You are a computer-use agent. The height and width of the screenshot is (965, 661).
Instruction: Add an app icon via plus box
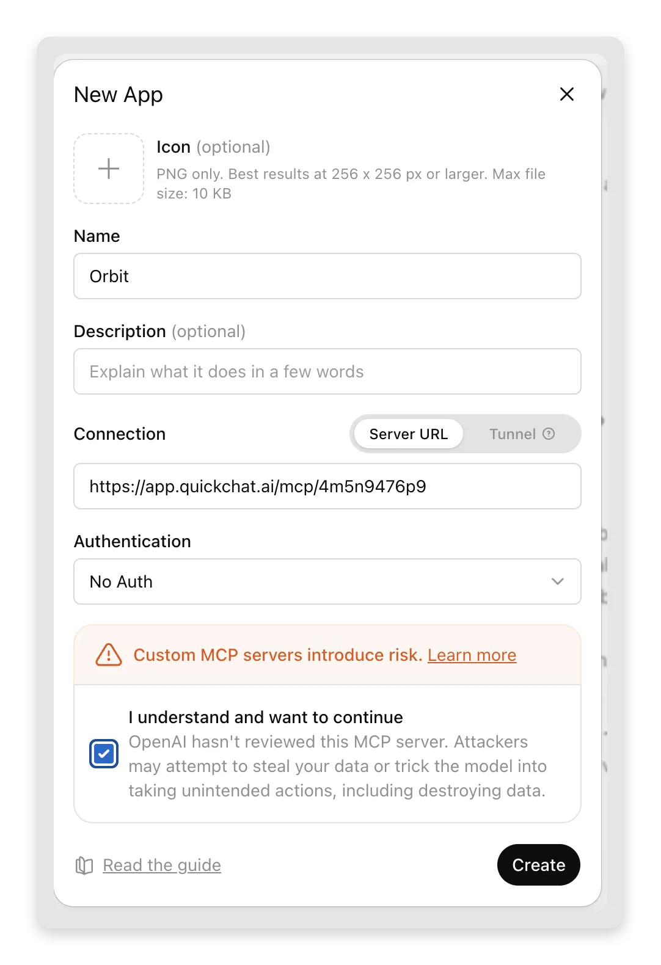[x=109, y=169]
